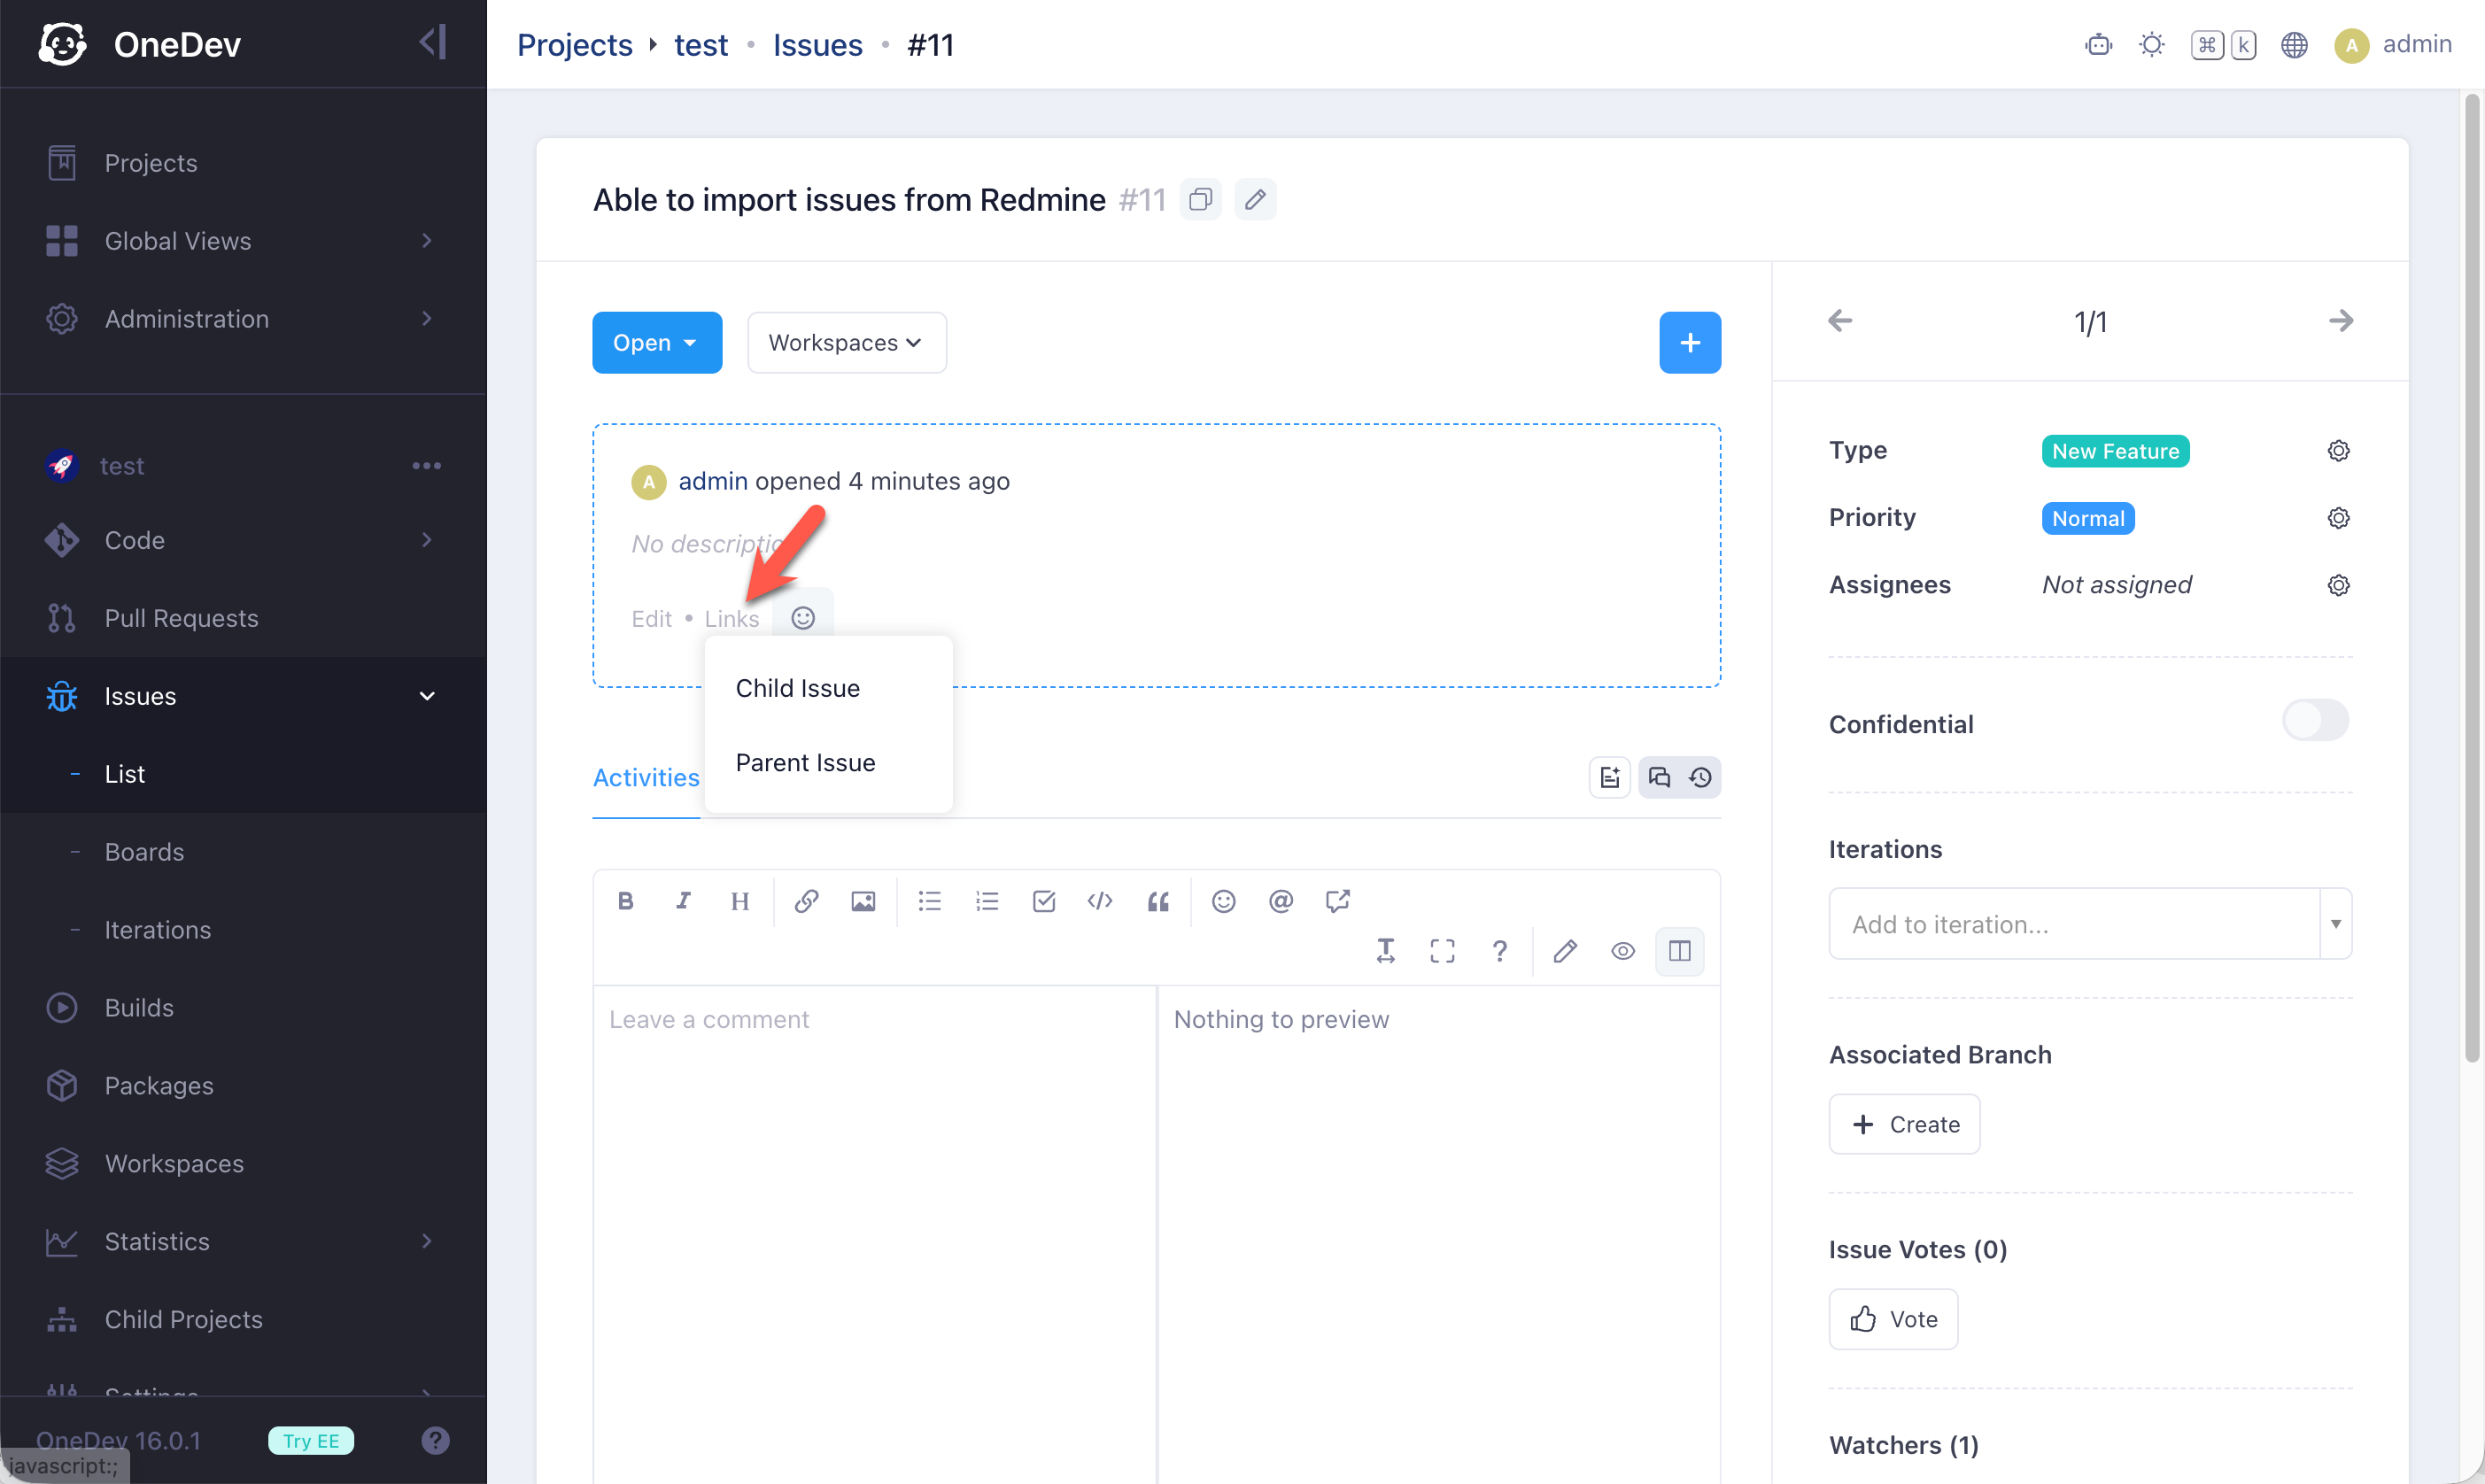The height and width of the screenshot is (1484, 2485).
Task: Open command palette keyboard shortcut icon
Action: click(2222, 45)
